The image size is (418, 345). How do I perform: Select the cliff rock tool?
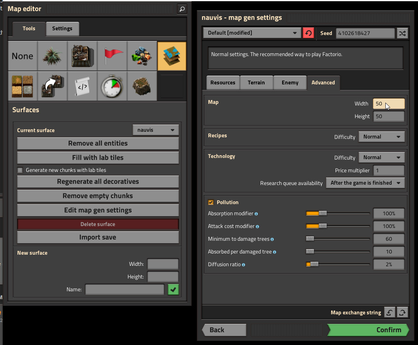142,86
